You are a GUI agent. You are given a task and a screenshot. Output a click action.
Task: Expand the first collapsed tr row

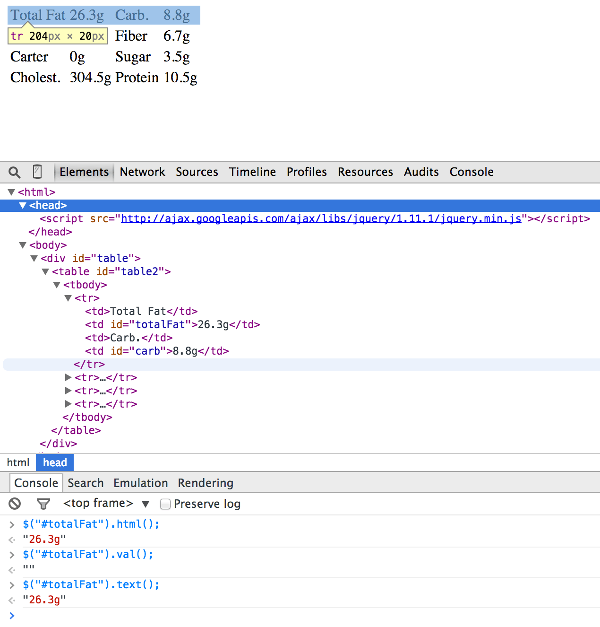68,377
